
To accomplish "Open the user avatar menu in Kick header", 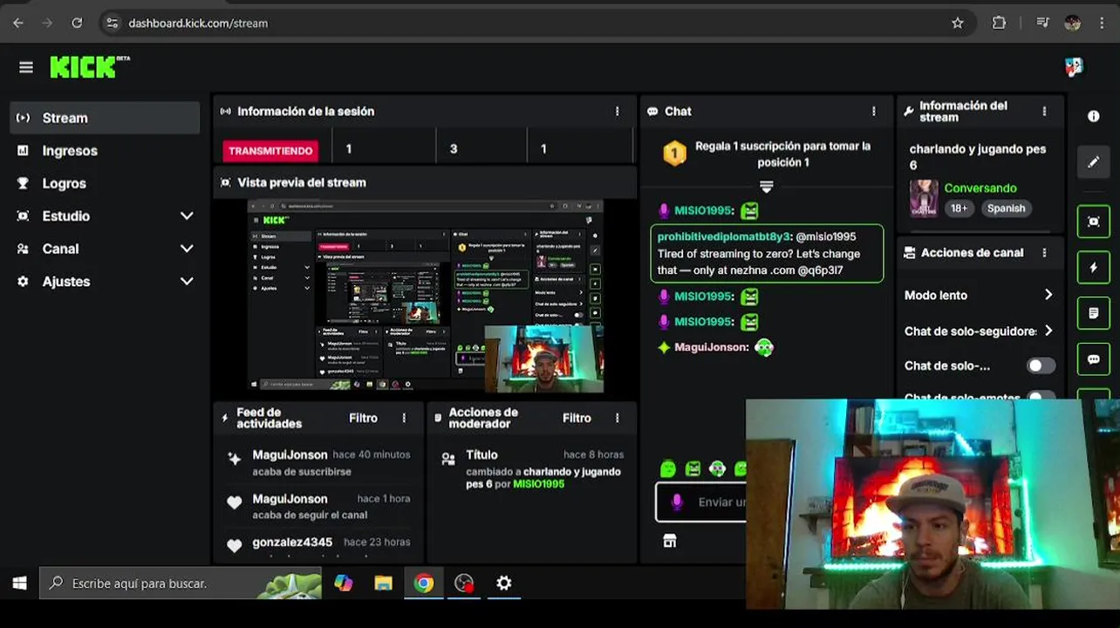I will click(1074, 67).
